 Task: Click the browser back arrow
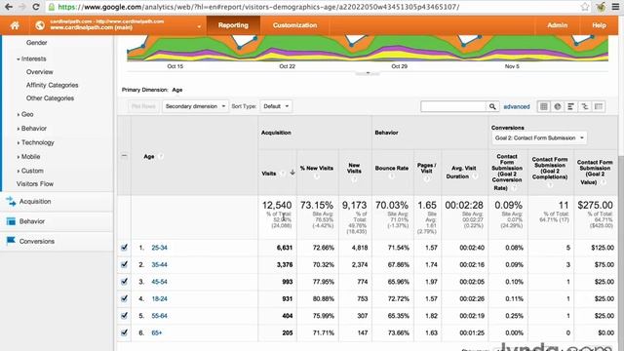[x=9, y=7]
